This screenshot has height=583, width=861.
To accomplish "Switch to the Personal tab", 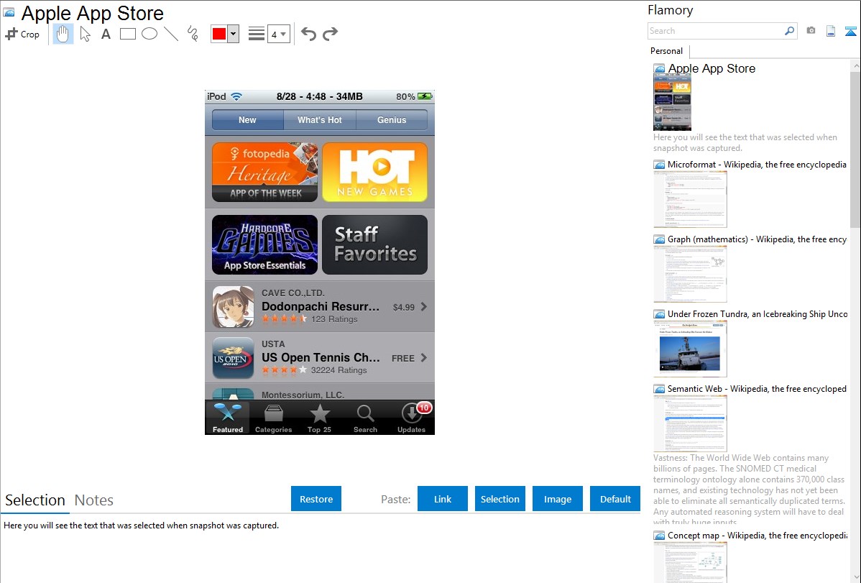I will click(667, 51).
